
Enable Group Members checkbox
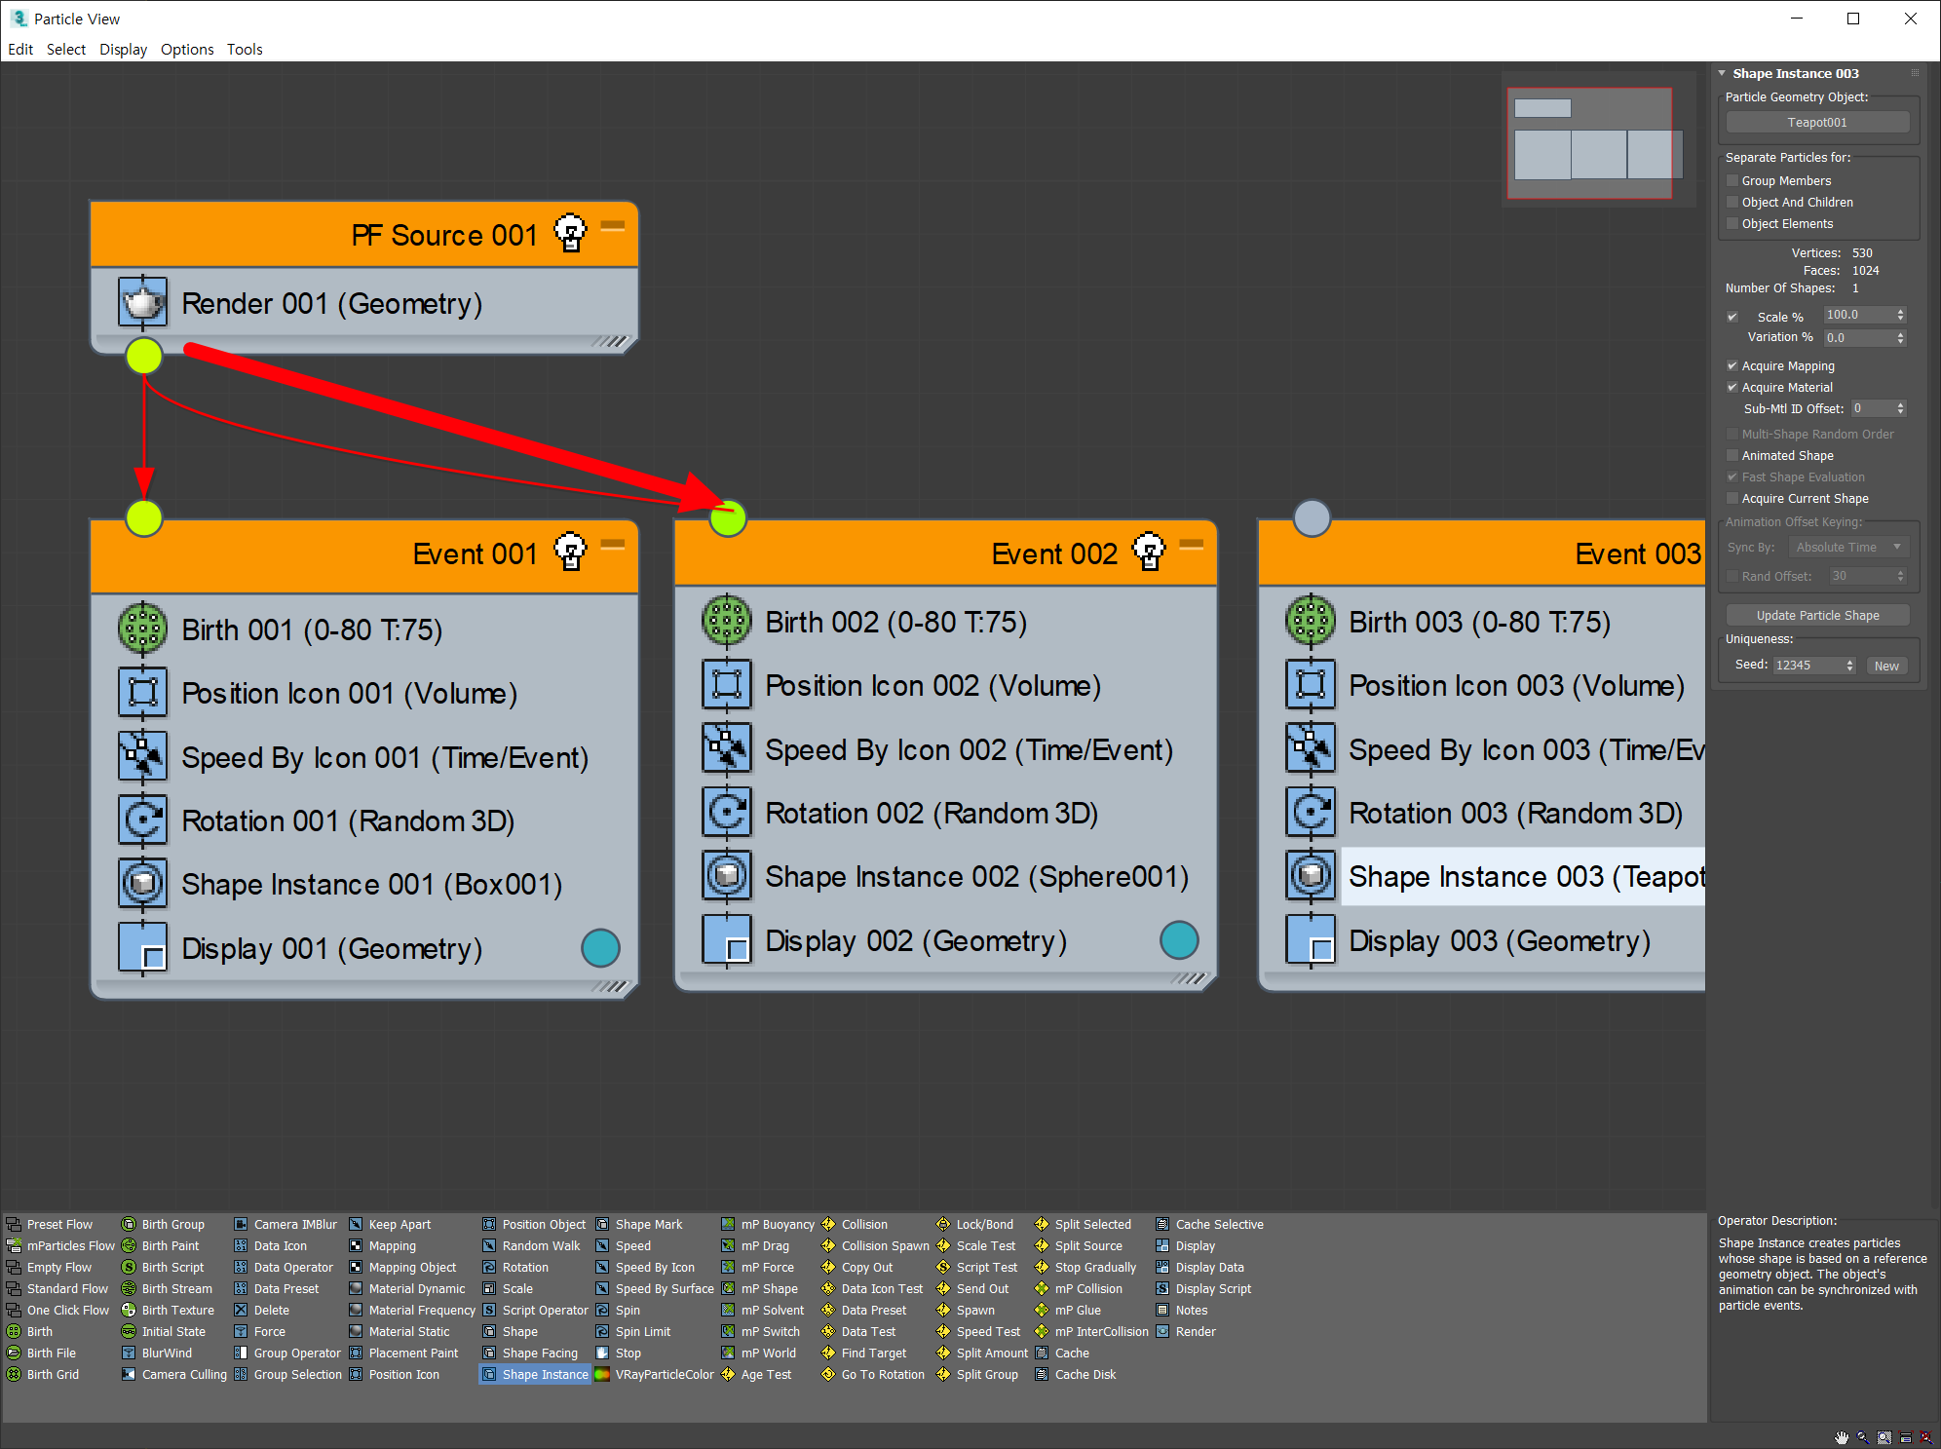[1732, 180]
